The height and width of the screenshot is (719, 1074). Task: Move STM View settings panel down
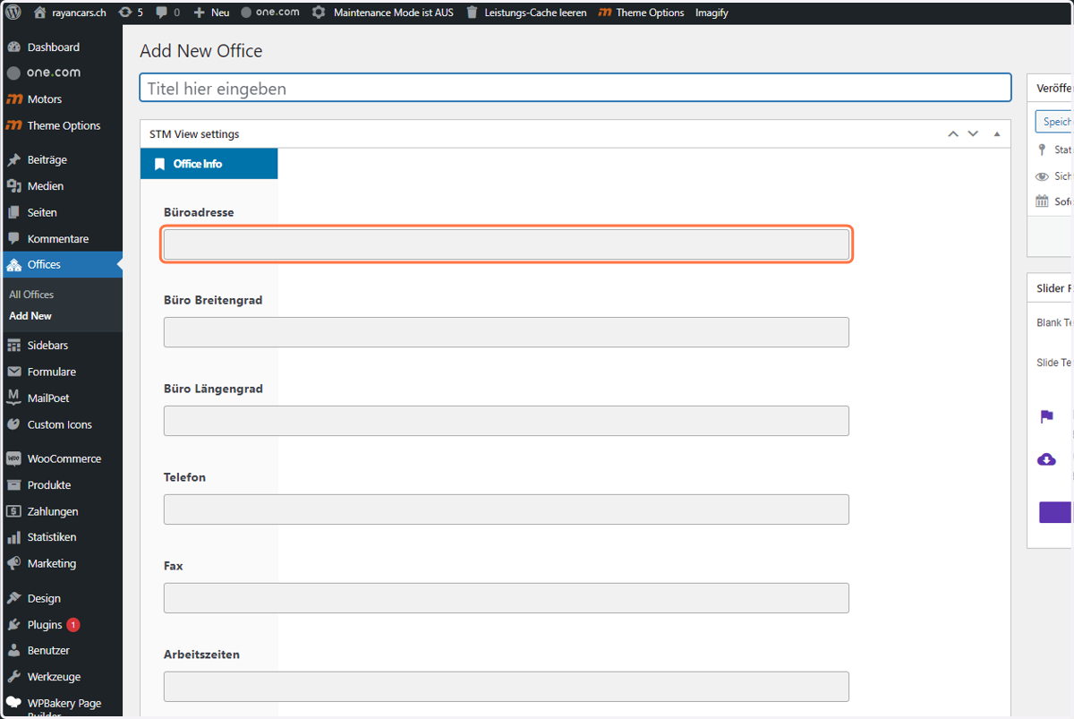point(973,134)
